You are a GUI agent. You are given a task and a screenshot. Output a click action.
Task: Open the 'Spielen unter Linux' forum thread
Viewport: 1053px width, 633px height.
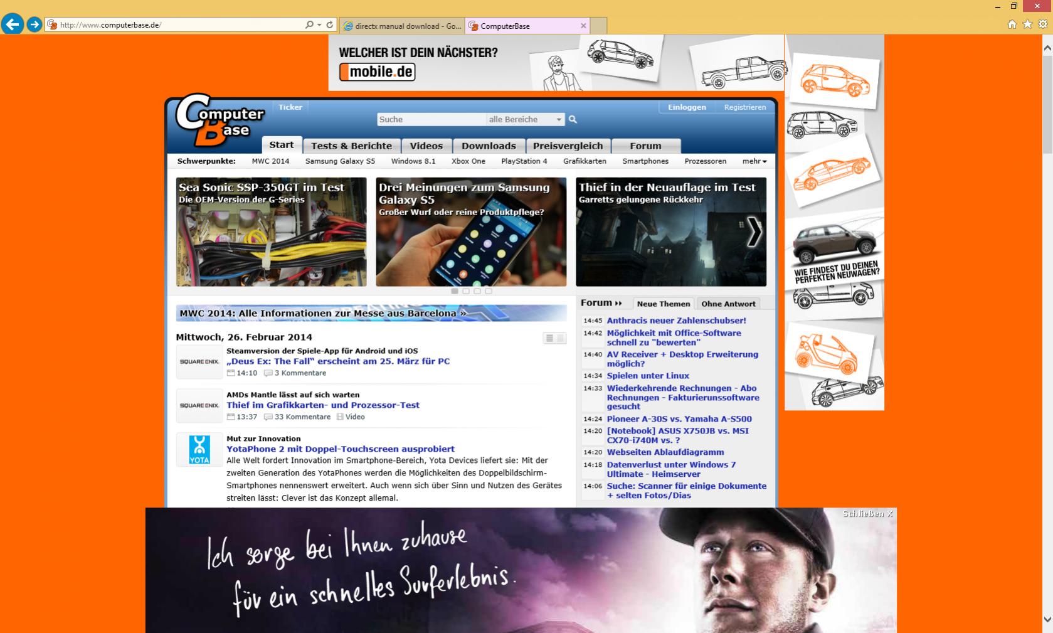[x=648, y=376]
